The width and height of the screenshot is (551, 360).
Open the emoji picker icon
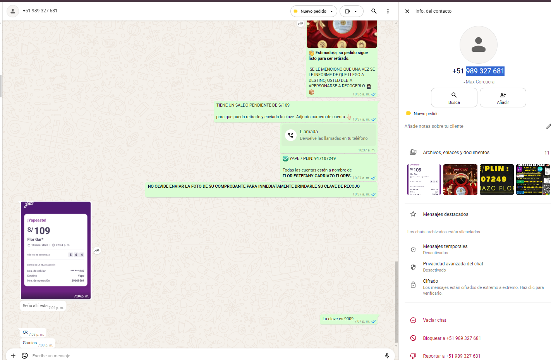[x=25, y=355]
